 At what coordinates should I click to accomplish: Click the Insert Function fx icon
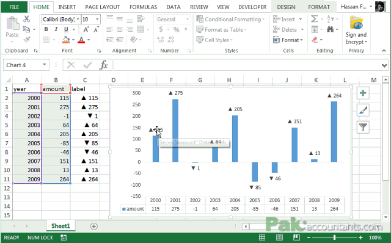point(103,65)
